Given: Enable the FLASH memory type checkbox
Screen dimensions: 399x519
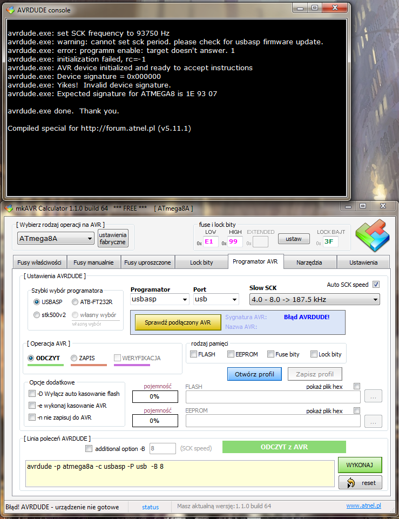Looking at the screenshot, I should tap(194, 354).
